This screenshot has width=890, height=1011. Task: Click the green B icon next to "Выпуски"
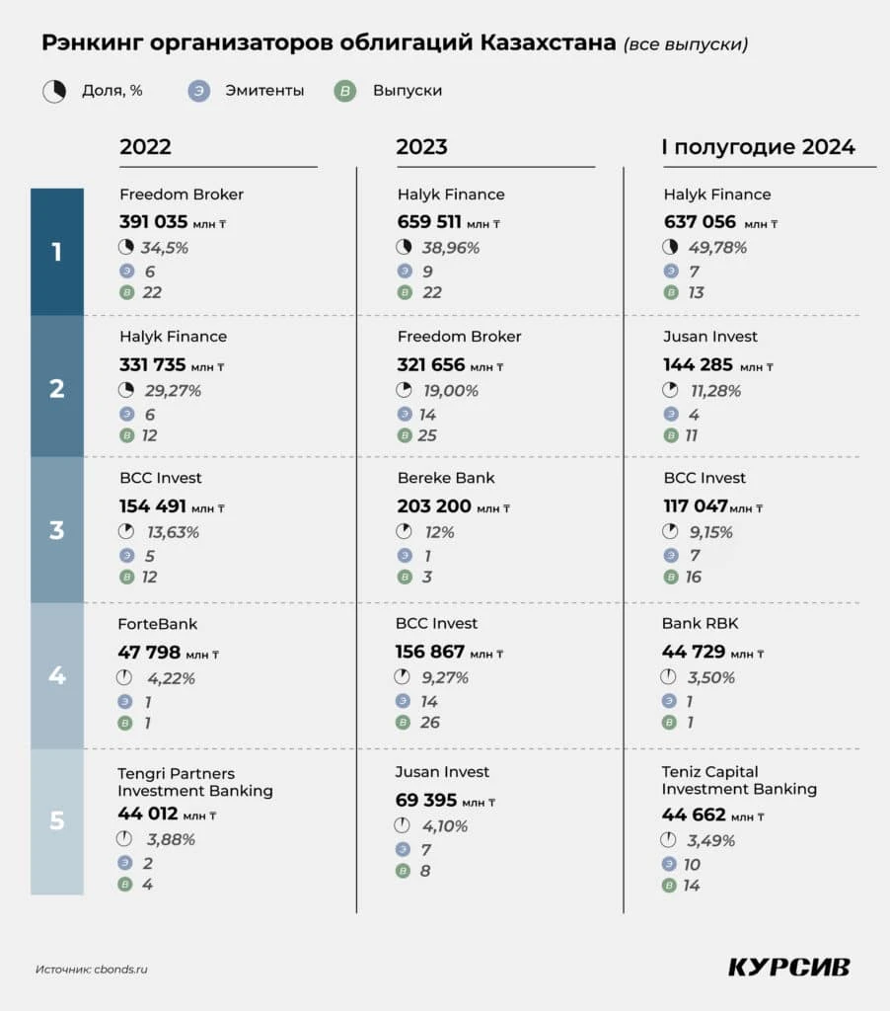345,91
